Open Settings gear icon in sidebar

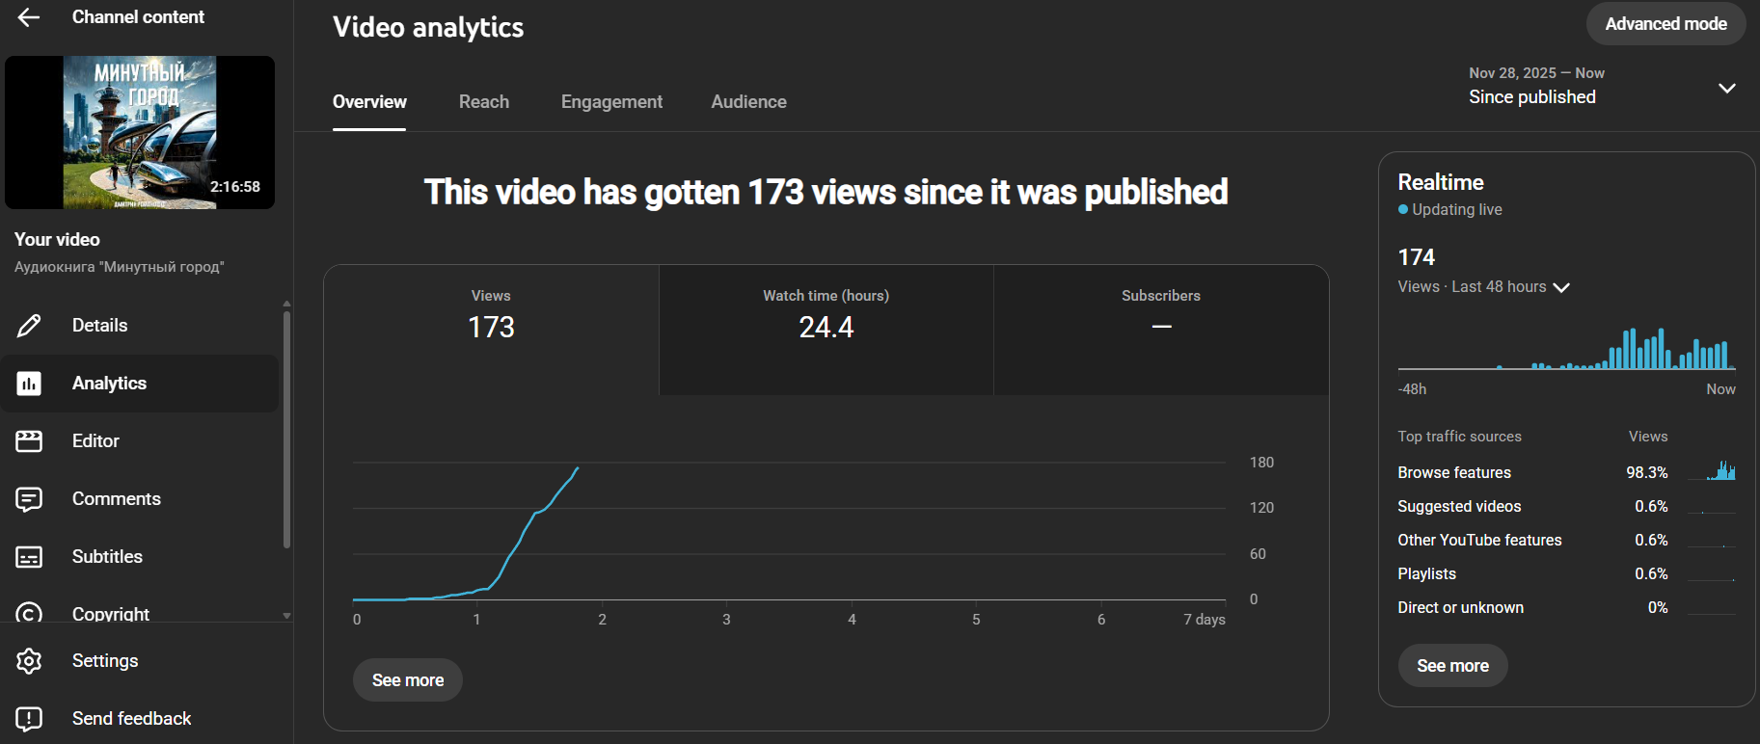[x=29, y=661]
